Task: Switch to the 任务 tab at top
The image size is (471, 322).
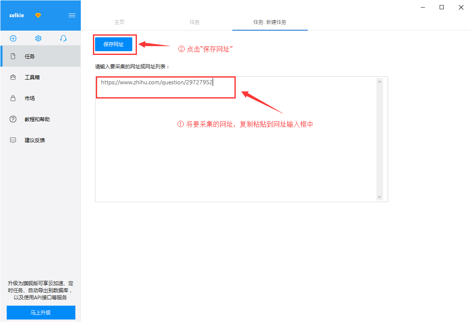Action: pos(195,22)
